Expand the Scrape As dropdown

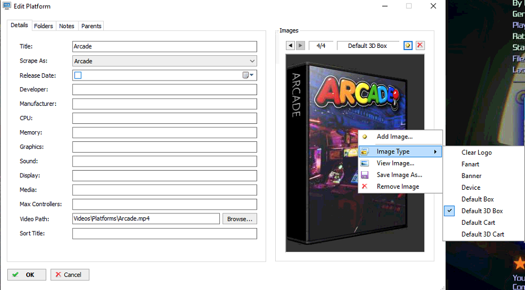click(x=252, y=61)
